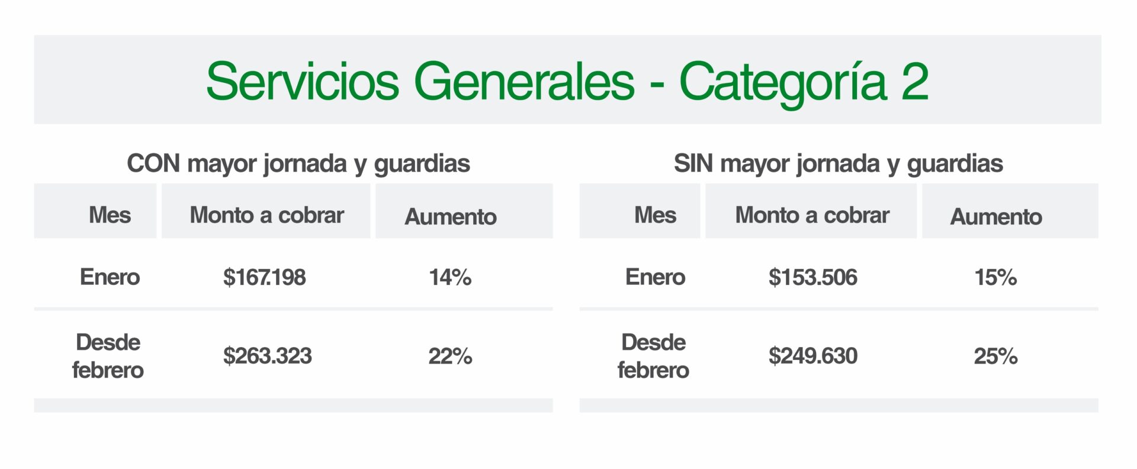Select the Enero row label in CON table
This screenshot has width=1137, height=469.
point(110,277)
